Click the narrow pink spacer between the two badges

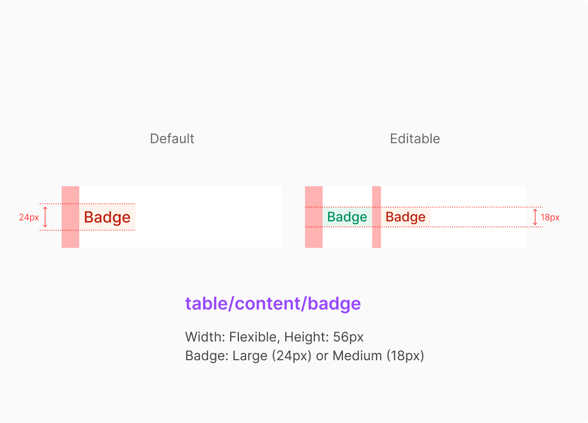(377, 217)
